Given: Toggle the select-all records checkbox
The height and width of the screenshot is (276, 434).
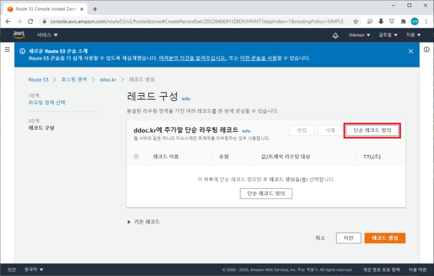Looking at the screenshot, I should coord(136,156).
